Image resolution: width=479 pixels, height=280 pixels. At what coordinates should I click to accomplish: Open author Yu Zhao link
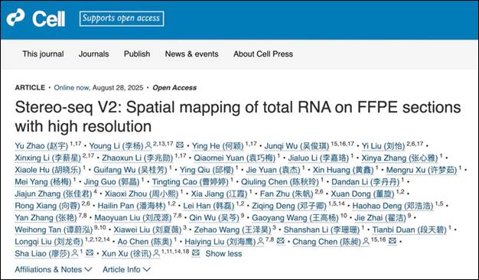pos(41,146)
